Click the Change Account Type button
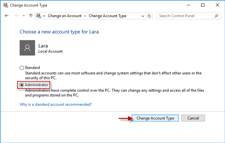Screen dimensions: 225x143 155,118
